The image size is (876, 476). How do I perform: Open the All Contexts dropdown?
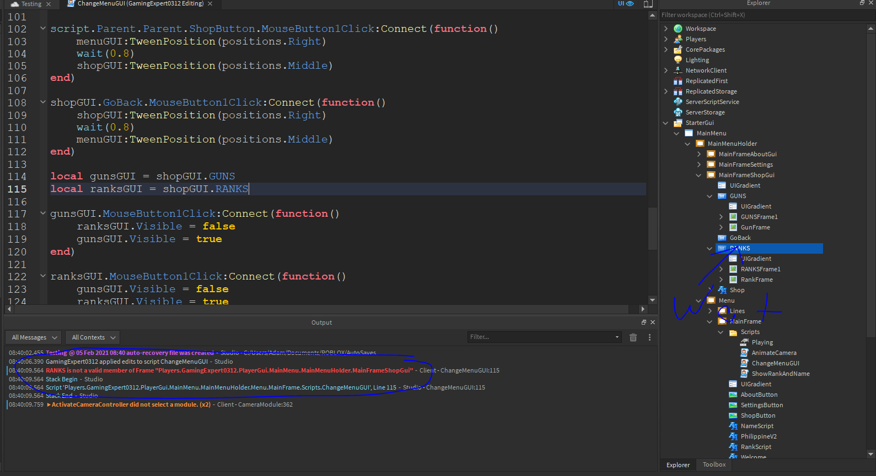[x=93, y=337]
